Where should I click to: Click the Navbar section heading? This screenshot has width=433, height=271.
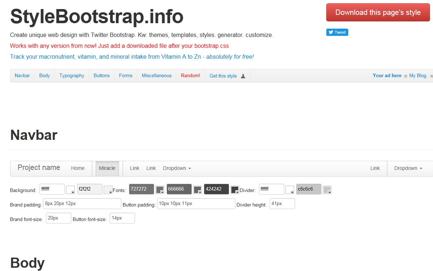pos(34,135)
